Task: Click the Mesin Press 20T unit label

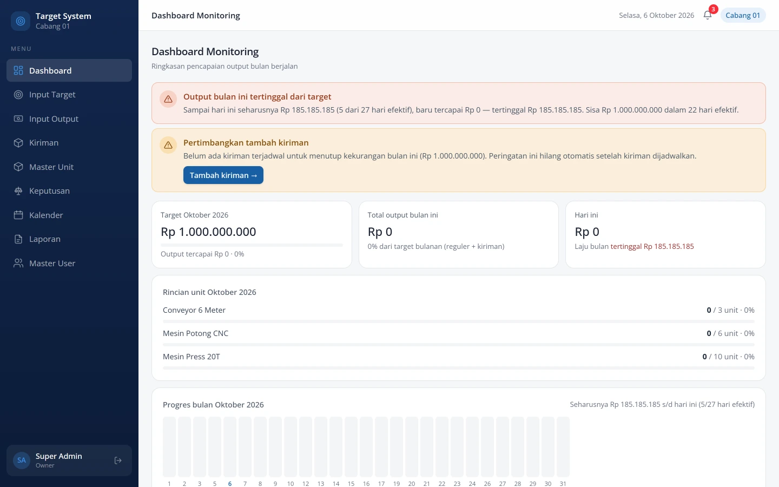Action: pos(192,357)
